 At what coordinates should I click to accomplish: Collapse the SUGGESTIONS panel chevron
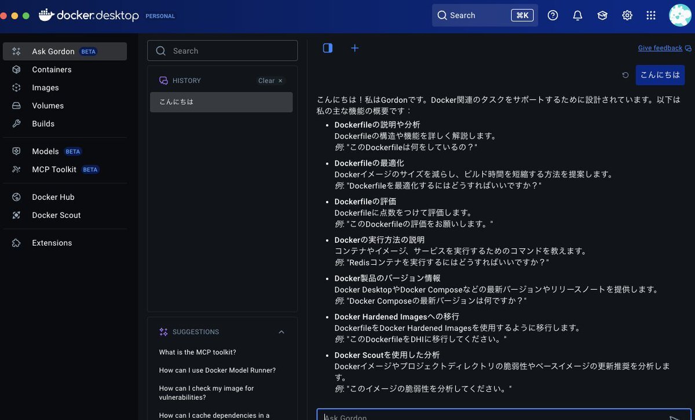(x=281, y=332)
